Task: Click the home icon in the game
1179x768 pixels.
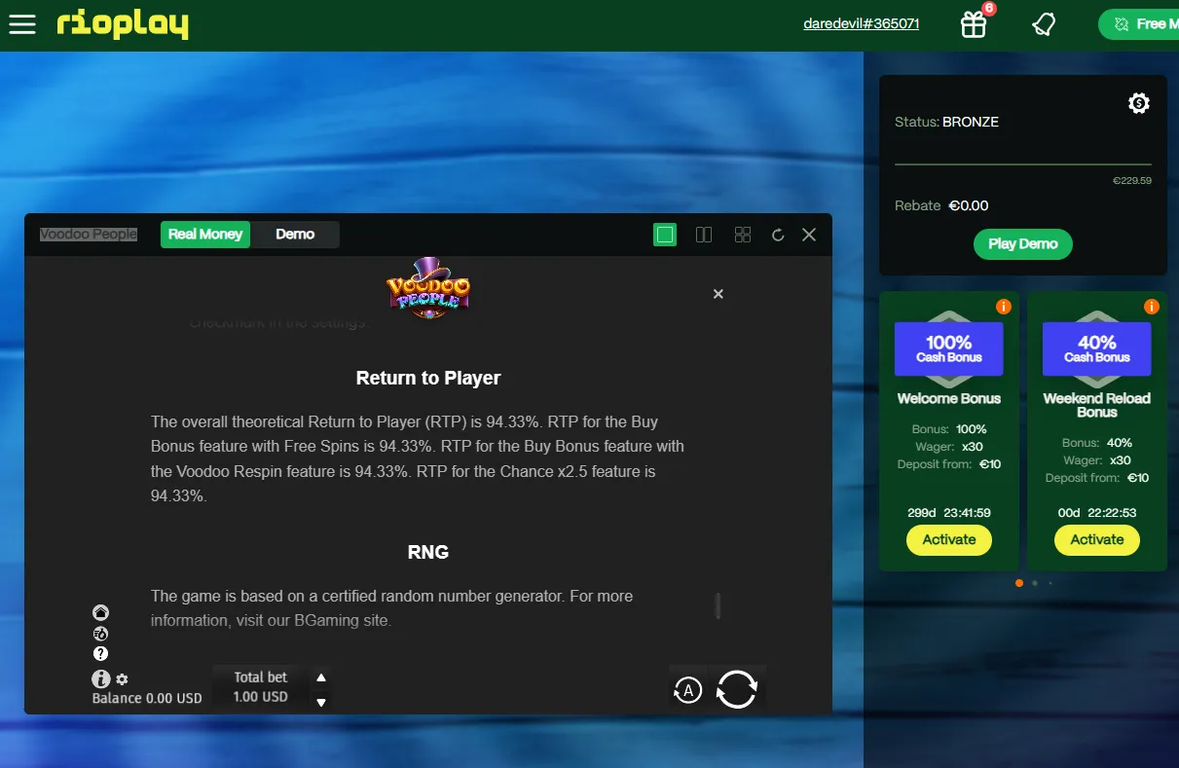Action: pyautogui.click(x=100, y=612)
